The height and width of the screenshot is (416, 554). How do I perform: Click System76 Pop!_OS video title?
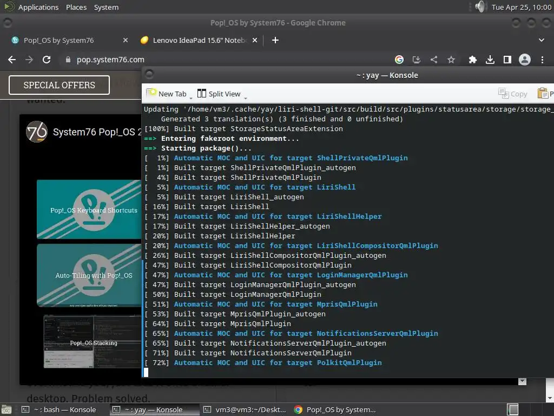97,132
